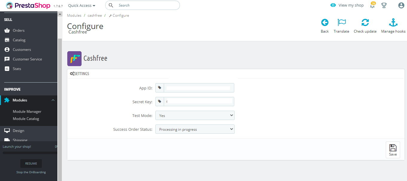Click the Modules breadcrumb link
Image resolution: width=407 pixels, height=181 pixels.
point(74,16)
